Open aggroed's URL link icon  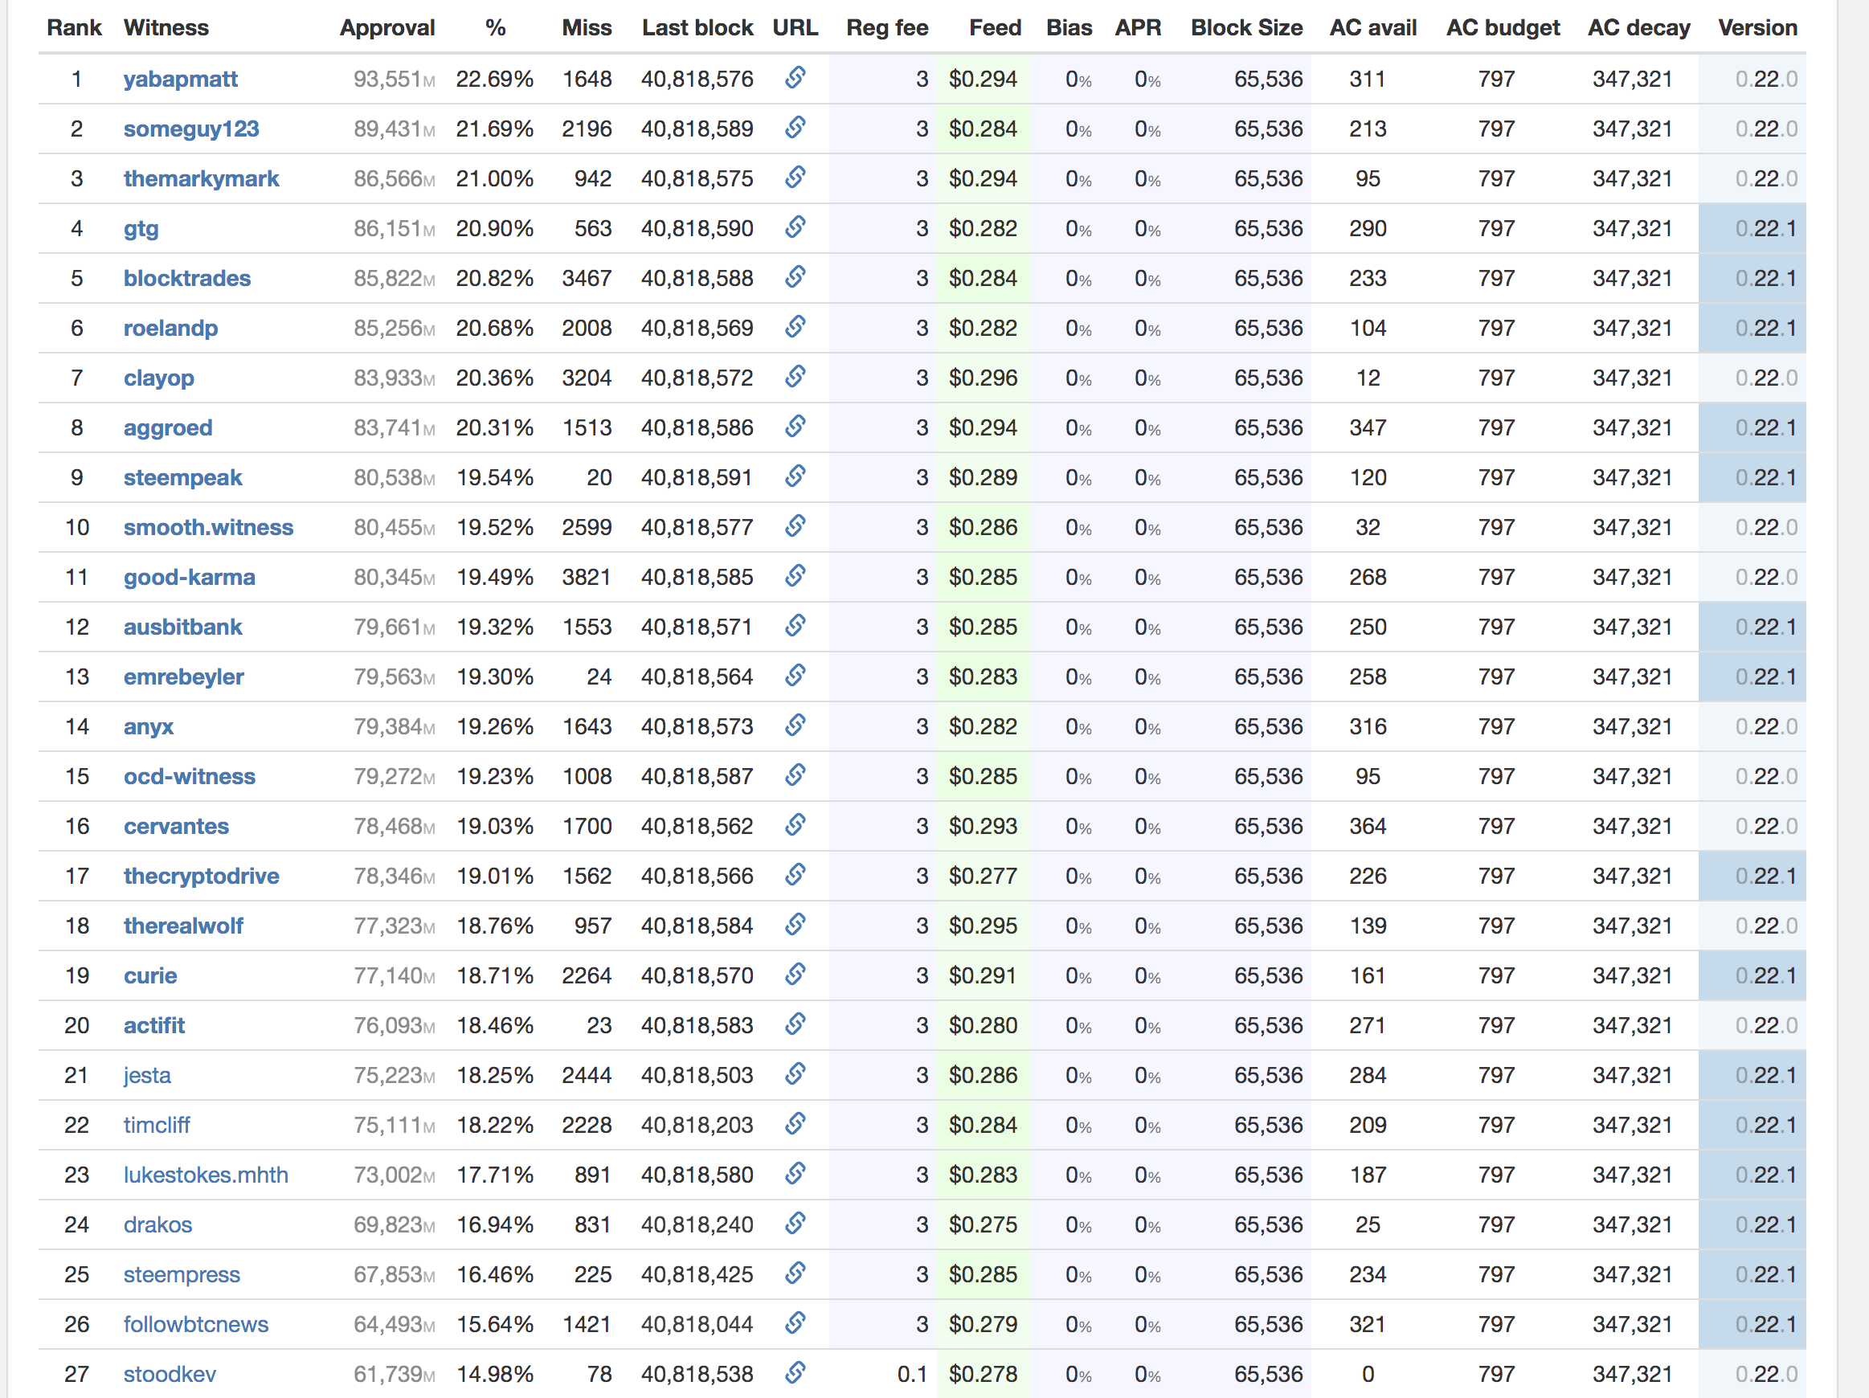[795, 427]
